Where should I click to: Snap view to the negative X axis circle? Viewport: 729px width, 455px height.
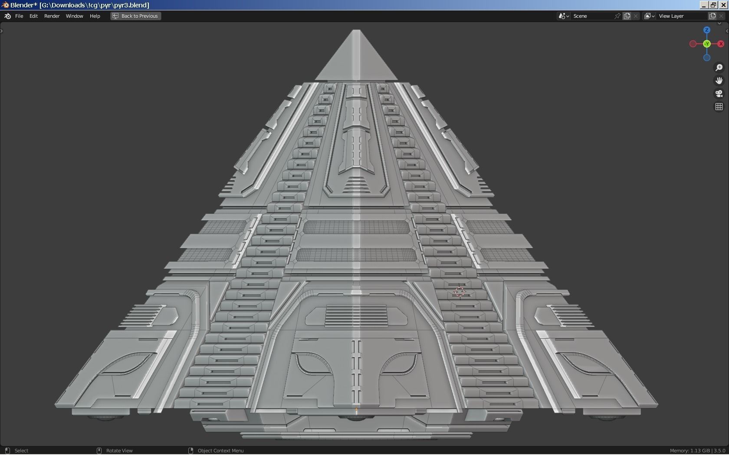click(x=693, y=44)
